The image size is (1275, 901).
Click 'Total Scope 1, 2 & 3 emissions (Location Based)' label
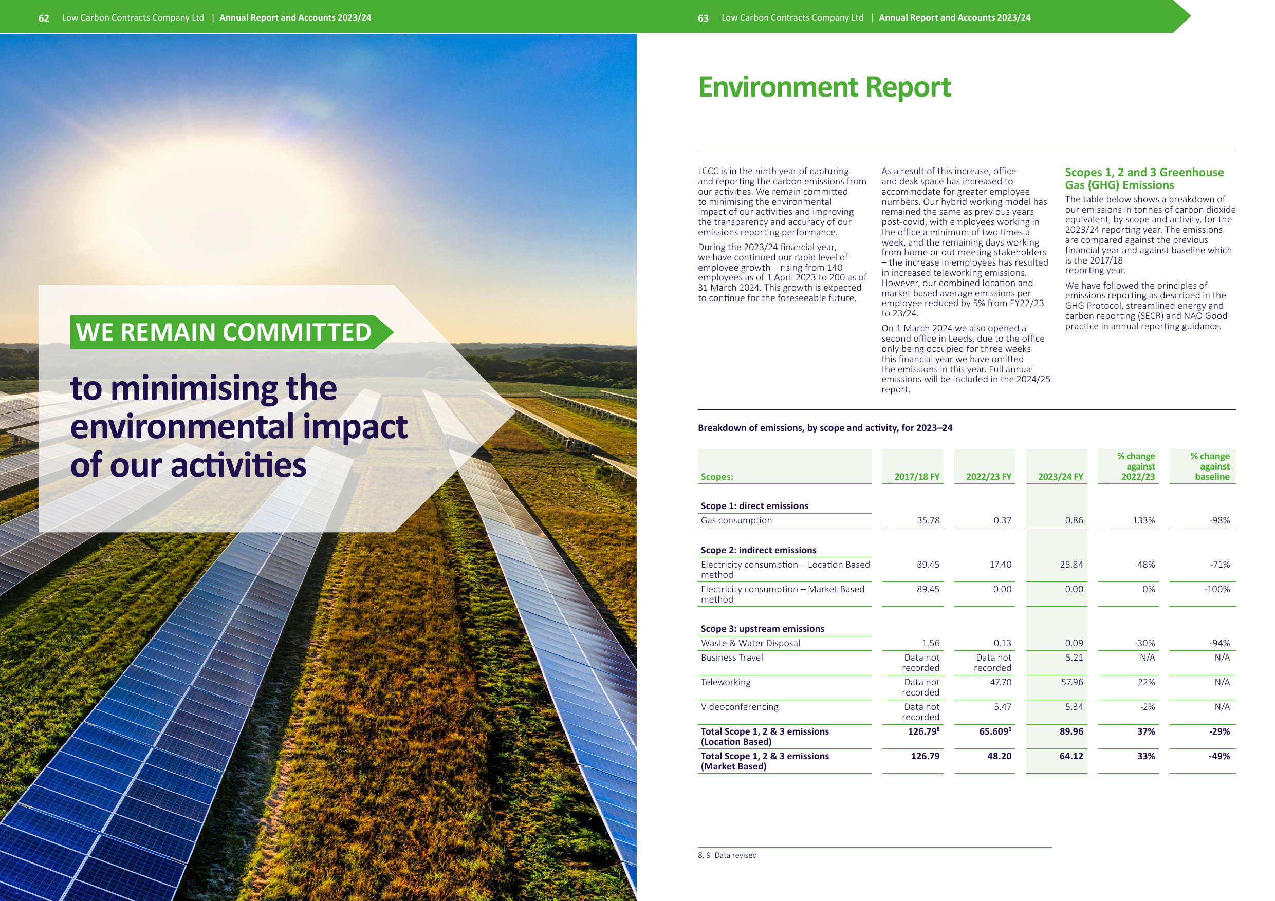click(764, 736)
